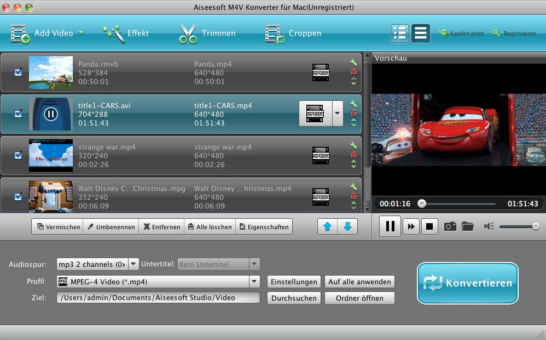Click the Konvertieren button
The width and height of the screenshot is (546, 340).
pyautogui.click(x=467, y=283)
